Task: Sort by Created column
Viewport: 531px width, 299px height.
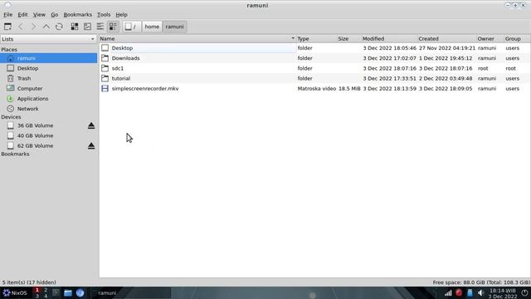Action: point(446,39)
